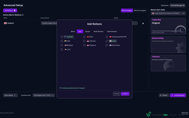The image size is (189, 118).
Task: Tick the Australia checkbox
Action: [62, 37]
